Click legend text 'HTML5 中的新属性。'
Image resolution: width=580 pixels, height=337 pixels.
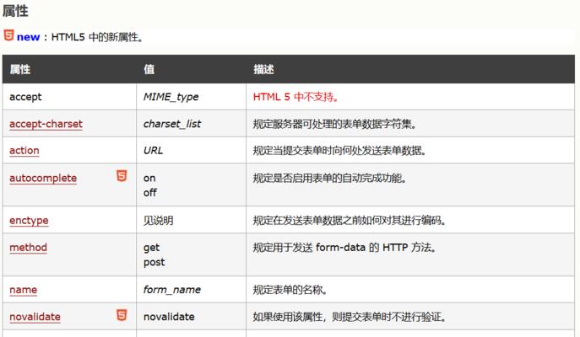pos(97,37)
